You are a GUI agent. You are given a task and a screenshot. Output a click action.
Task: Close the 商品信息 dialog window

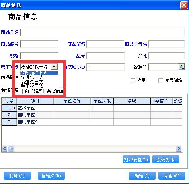pyautogui.click(x=184, y=5)
